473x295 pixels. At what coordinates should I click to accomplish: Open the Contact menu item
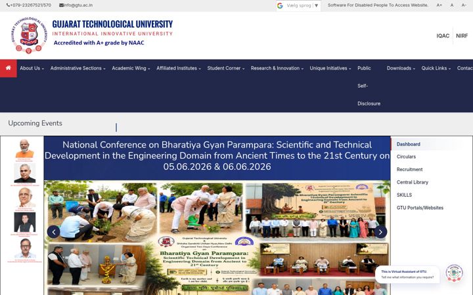click(465, 68)
